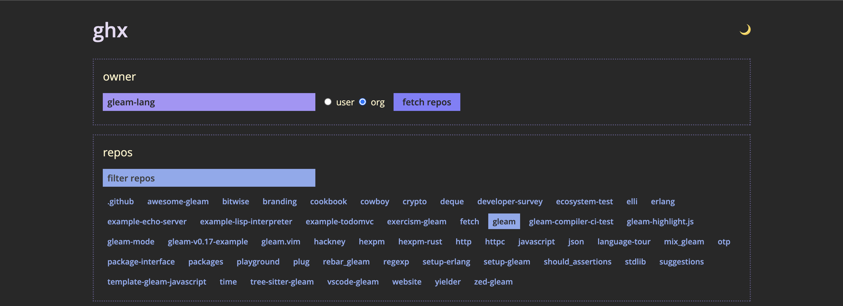This screenshot has height=306, width=843.
Task: Open the language-tour repo
Action: tap(624, 242)
